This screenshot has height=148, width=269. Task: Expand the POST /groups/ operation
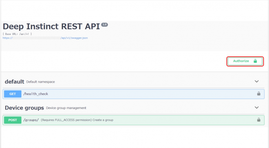pyautogui.click(x=133, y=120)
